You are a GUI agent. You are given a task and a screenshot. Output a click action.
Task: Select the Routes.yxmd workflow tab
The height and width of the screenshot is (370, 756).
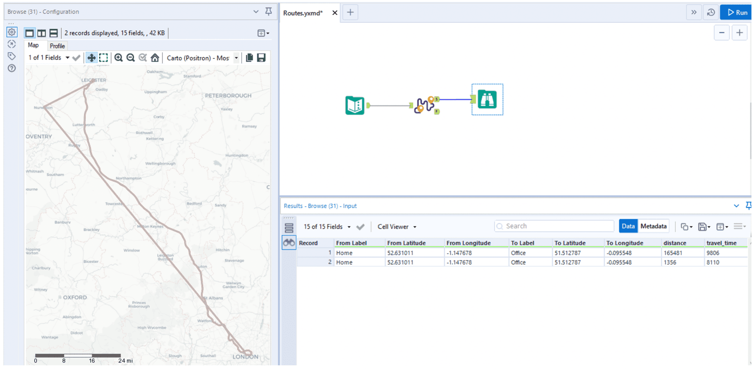click(303, 13)
